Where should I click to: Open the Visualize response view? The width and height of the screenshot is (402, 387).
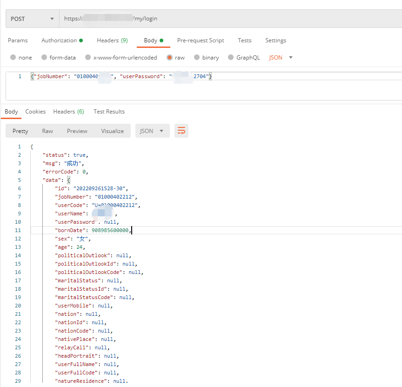(x=112, y=131)
